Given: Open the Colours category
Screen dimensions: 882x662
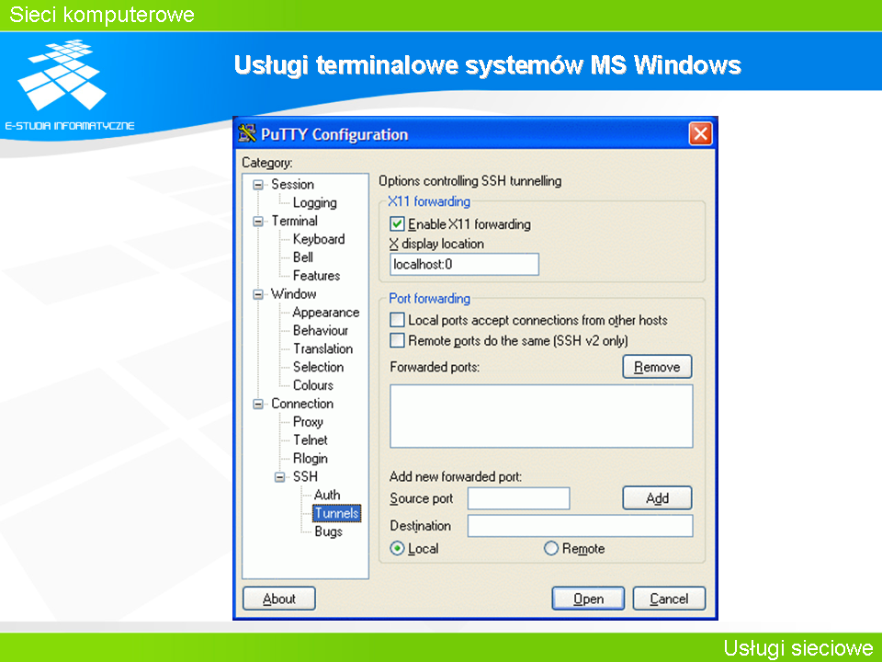Looking at the screenshot, I should (x=312, y=385).
